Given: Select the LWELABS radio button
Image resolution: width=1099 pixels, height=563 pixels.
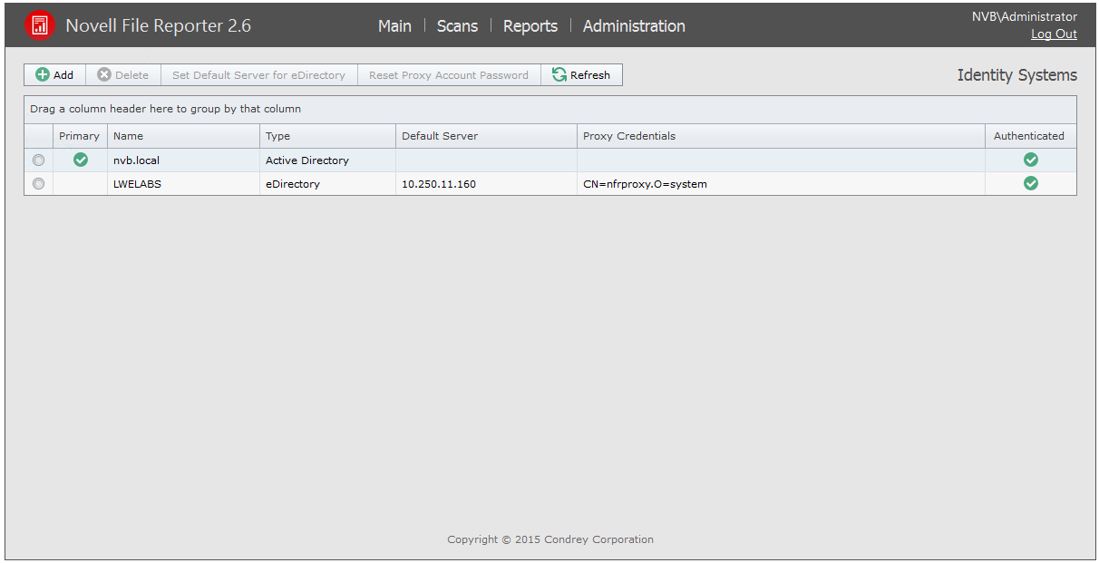Looking at the screenshot, I should pos(38,184).
